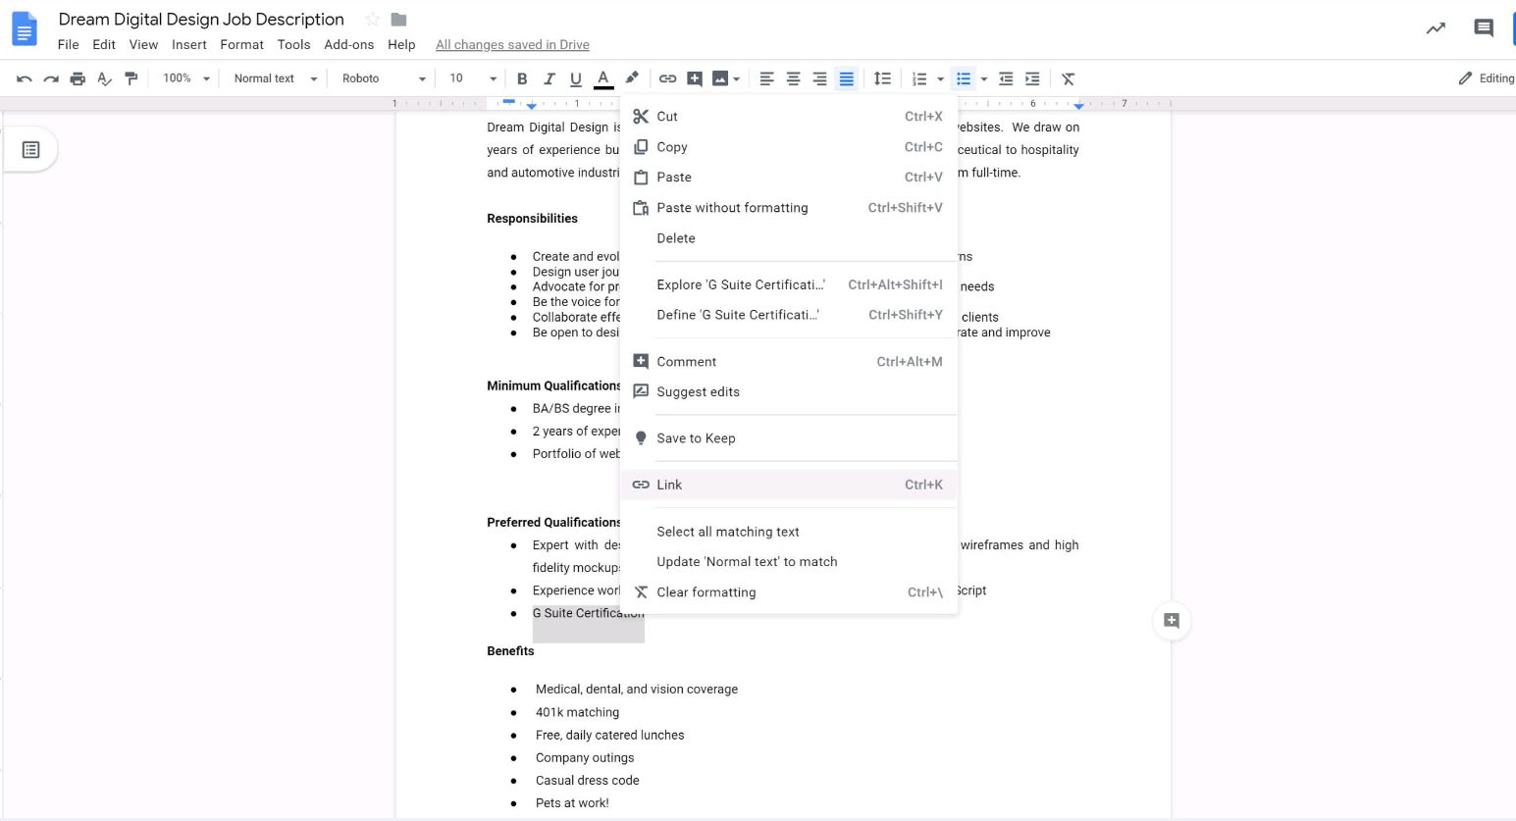This screenshot has height=821, width=1516.
Task: Choose Select all matching text
Action: pyautogui.click(x=789, y=532)
